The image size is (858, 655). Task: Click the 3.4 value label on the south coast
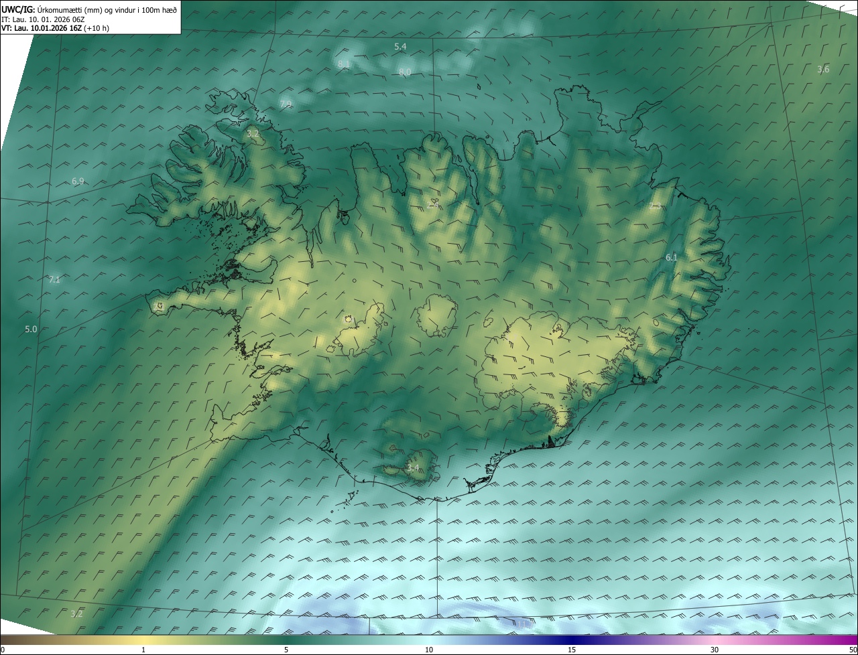pos(413,467)
